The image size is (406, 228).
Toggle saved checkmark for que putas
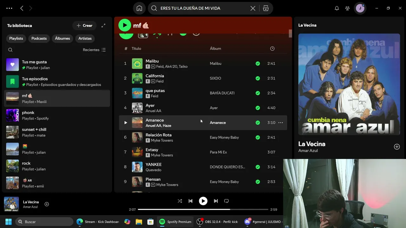(x=258, y=93)
